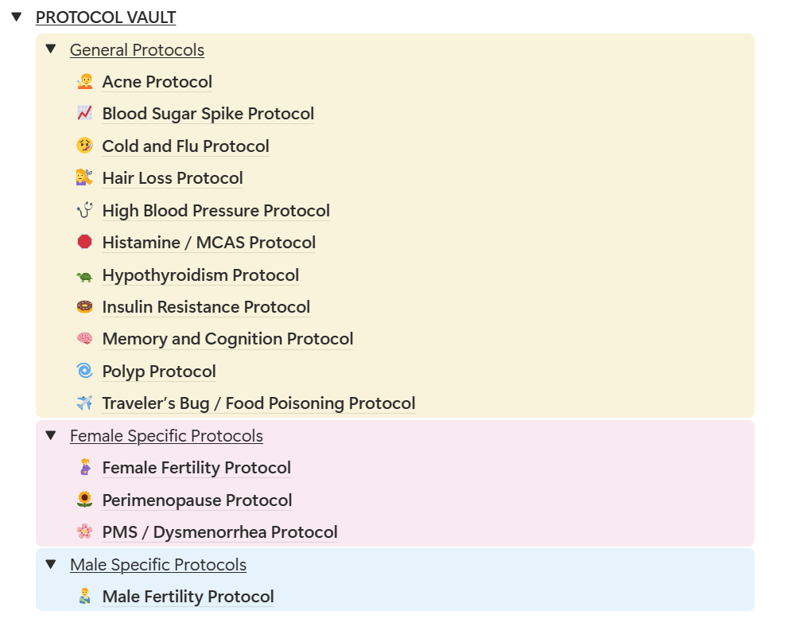Viewport: 788px width, 619px height.
Task: Click the turtle icon next to Hypothyroidism
Action: [84, 275]
